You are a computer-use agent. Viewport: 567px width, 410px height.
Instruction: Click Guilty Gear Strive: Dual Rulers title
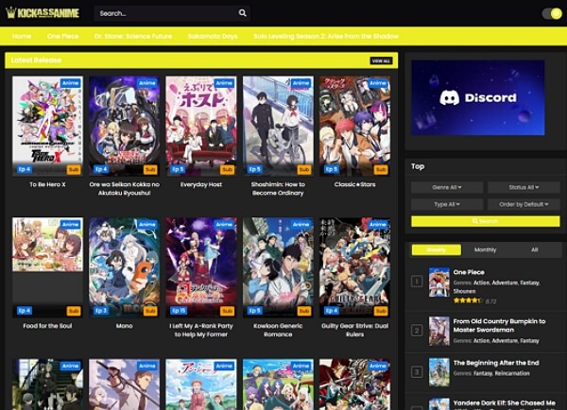[354, 330]
